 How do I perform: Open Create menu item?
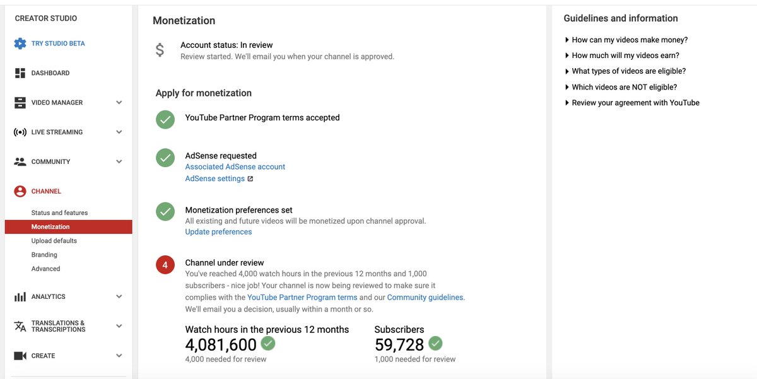point(43,356)
